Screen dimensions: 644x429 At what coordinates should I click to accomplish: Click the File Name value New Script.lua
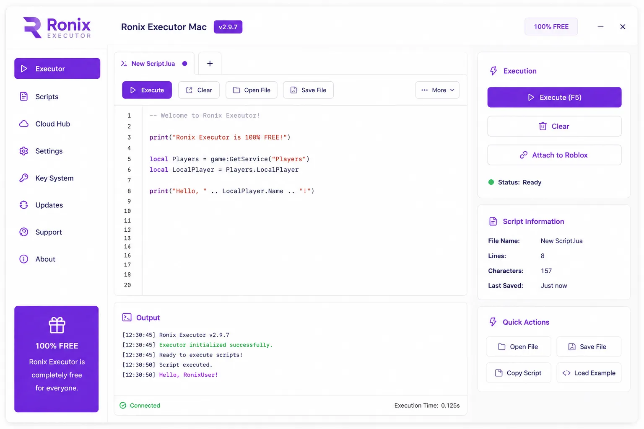click(561, 241)
